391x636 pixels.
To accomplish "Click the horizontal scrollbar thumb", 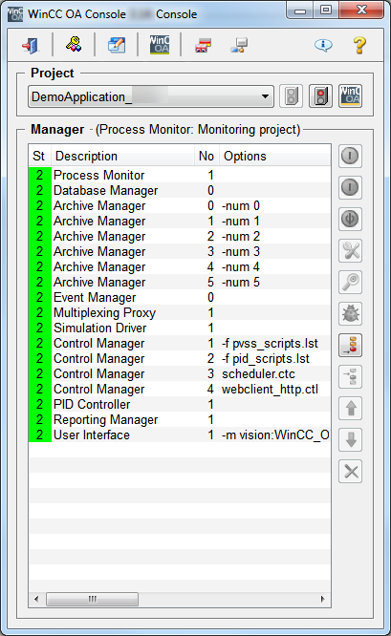I will 92,599.
